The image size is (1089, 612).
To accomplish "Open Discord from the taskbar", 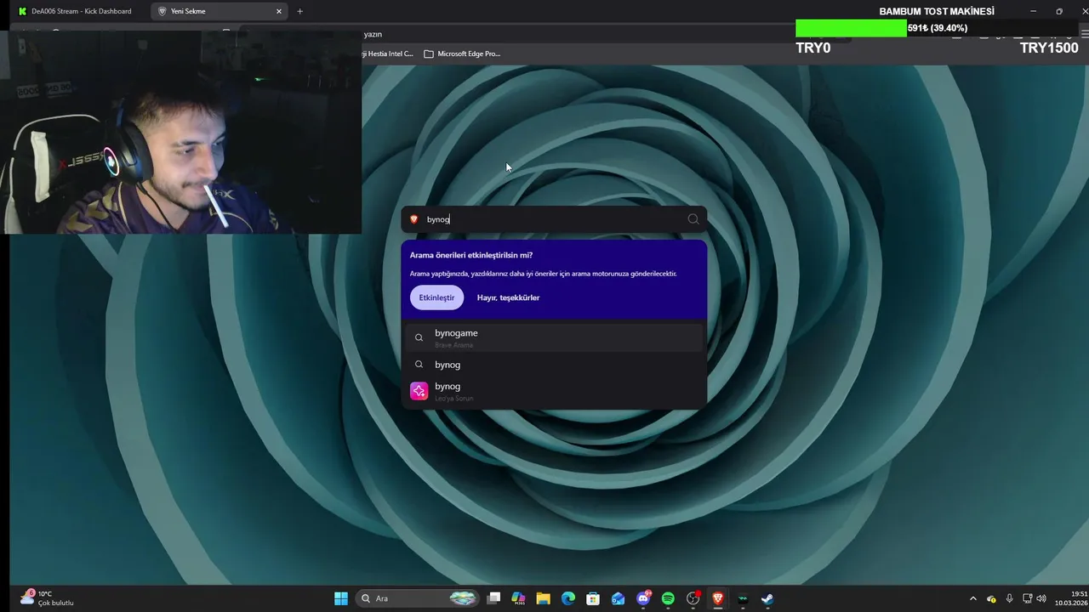I will (643, 598).
